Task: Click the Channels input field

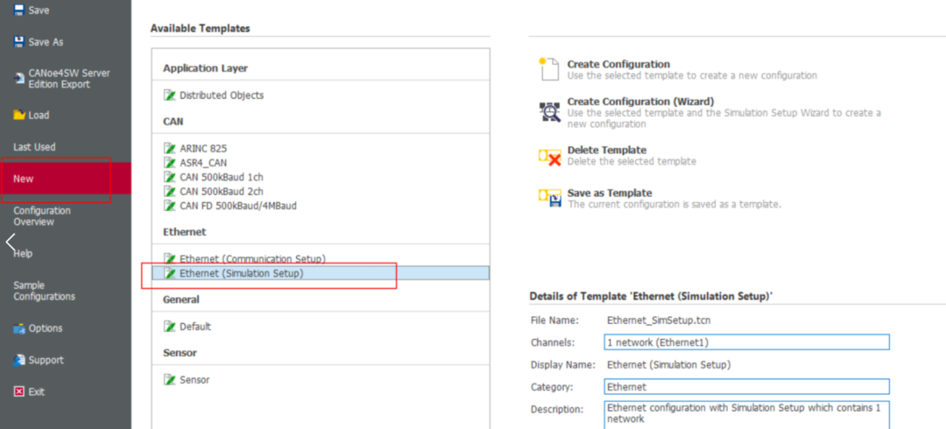Action: (x=747, y=342)
